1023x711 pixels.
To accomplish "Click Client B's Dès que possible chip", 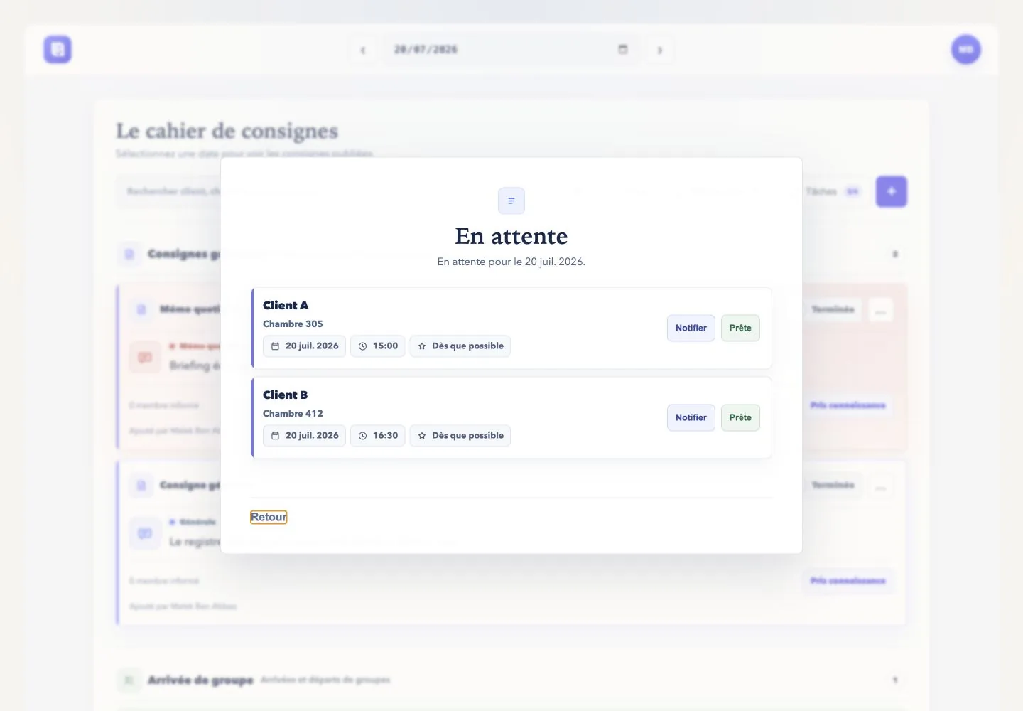I will tap(460, 436).
